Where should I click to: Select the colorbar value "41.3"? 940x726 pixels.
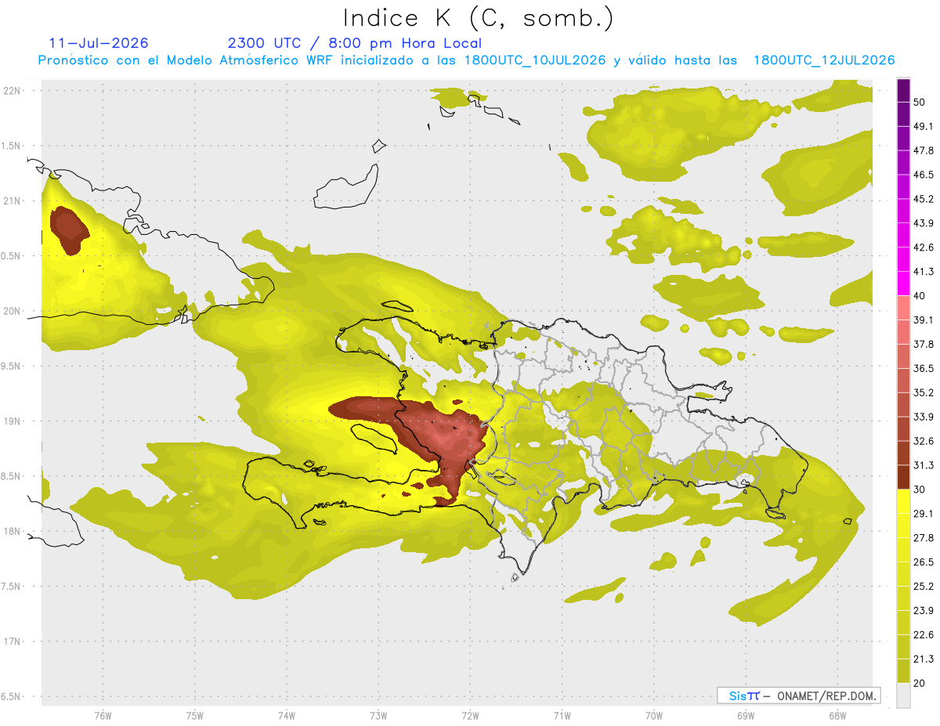(924, 272)
